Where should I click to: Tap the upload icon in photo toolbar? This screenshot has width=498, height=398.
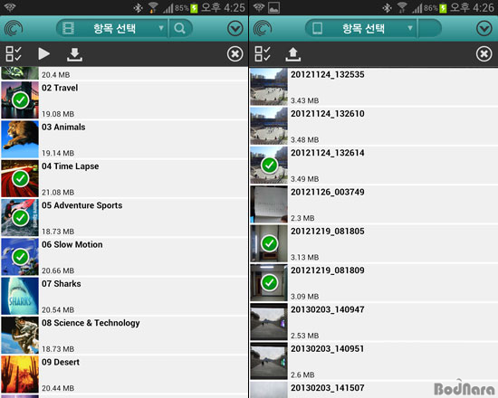tap(292, 54)
